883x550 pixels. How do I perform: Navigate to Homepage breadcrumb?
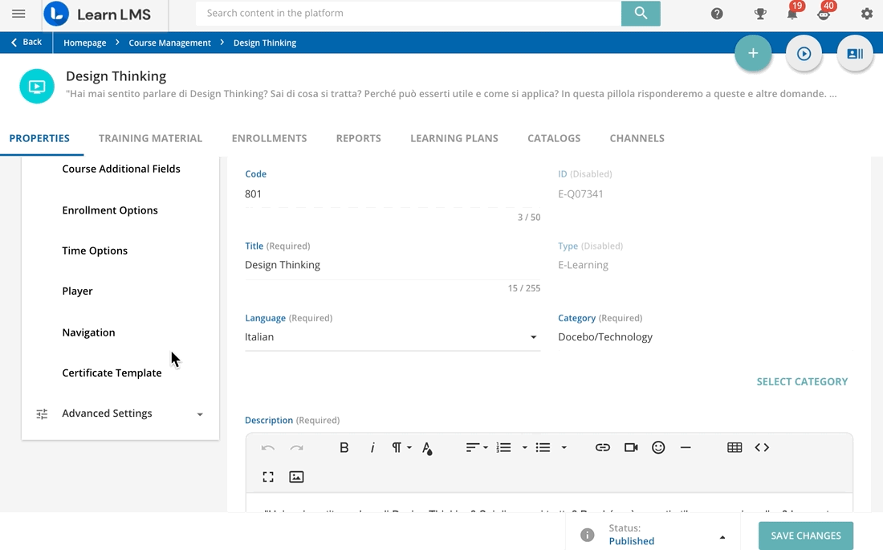(x=85, y=43)
